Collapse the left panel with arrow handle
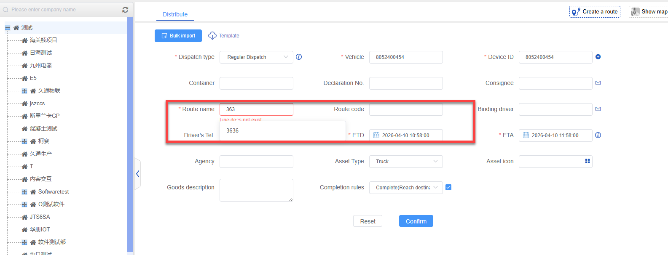 click(137, 174)
